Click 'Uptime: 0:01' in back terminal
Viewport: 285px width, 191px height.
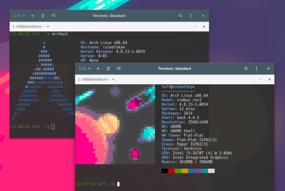pos(94,56)
